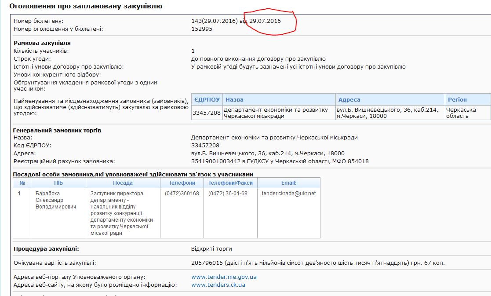Click the announcement number 152995
The height and width of the screenshot is (296, 491).
coord(202,29)
